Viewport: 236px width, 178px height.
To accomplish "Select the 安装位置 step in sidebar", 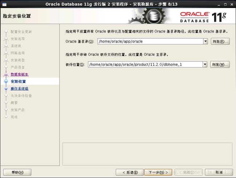I will pyautogui.click(x=18, y=82).
